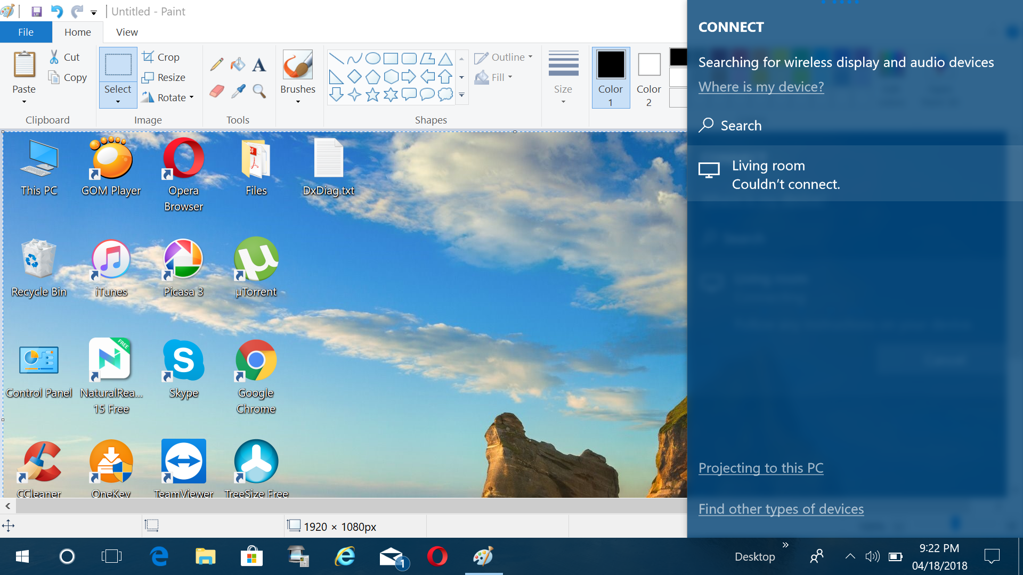Open the Action Center notifications icon
Screen dimensions: 1023x575
[992, 557]
